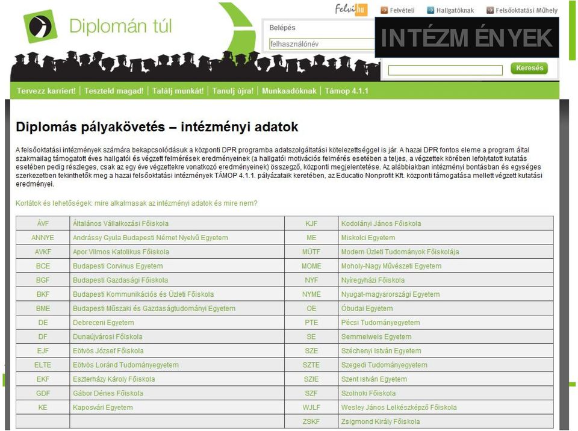Open Kaposvári Egyetem link

(102, 408)
